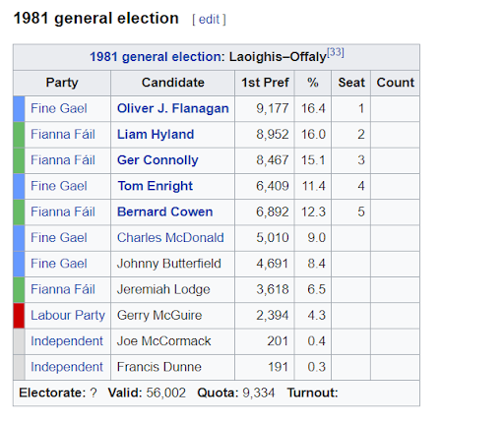Select the green swatch next to Jeremiah Lodge
The image size is (504, 423).
(x=19, y=290)
